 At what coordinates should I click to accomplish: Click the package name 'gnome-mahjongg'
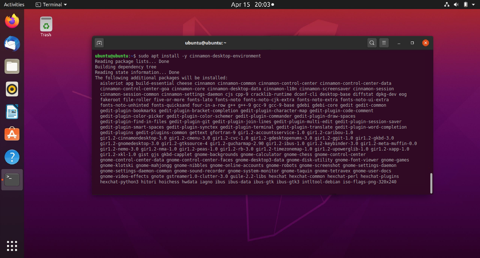pyautogui.click(x=154, y=165)
